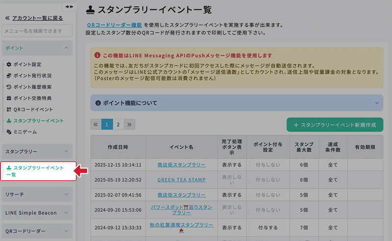392x241 pixels.
Task: Click the ポイント履歴検索 history icon
Action: tap(8, 87)
